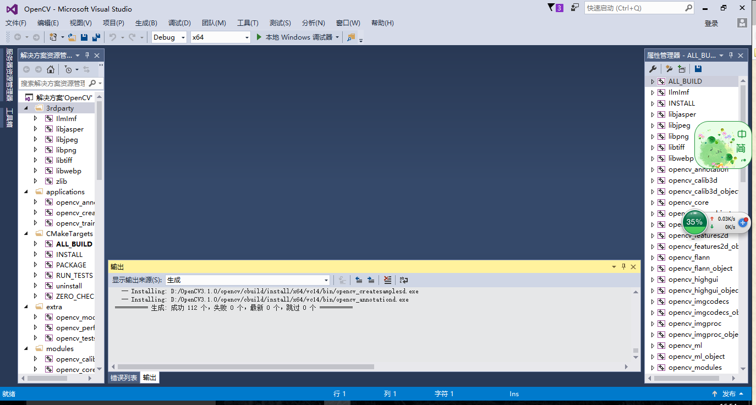Click the 35% progress bubble overlay
Image resolution: width=756 pixels, height=405 pixels.
click(694, 223)
